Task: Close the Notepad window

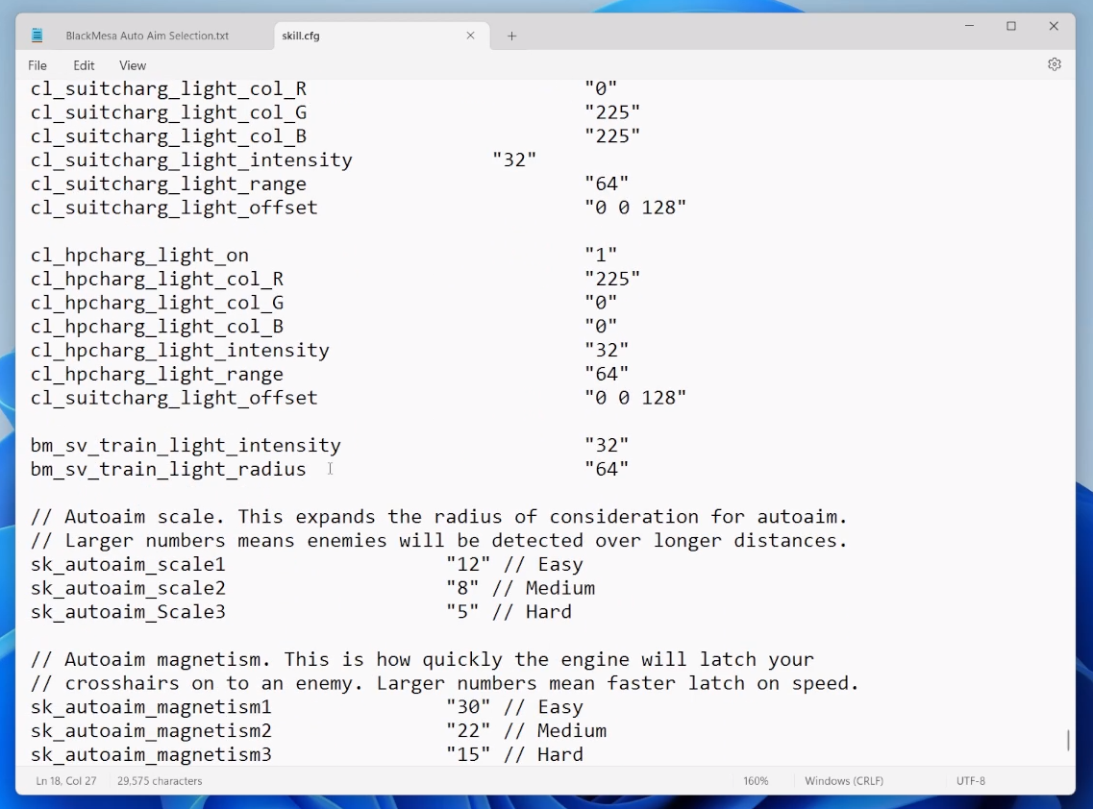Action: coord(1054,26)
